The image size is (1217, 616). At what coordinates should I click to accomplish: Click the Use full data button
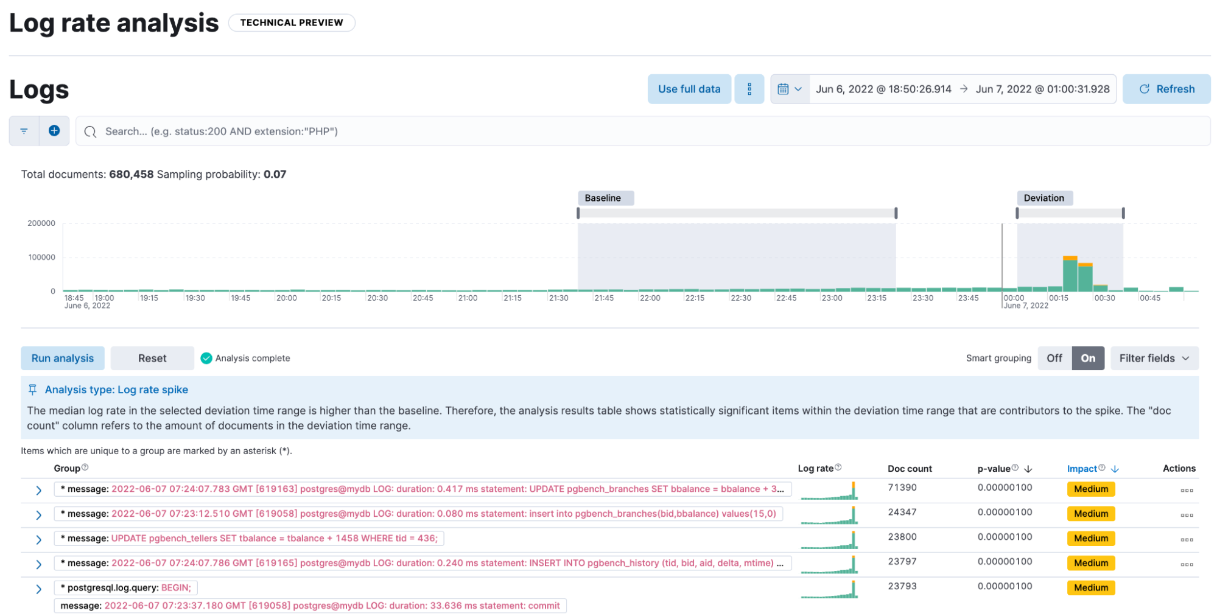[689, 89]
